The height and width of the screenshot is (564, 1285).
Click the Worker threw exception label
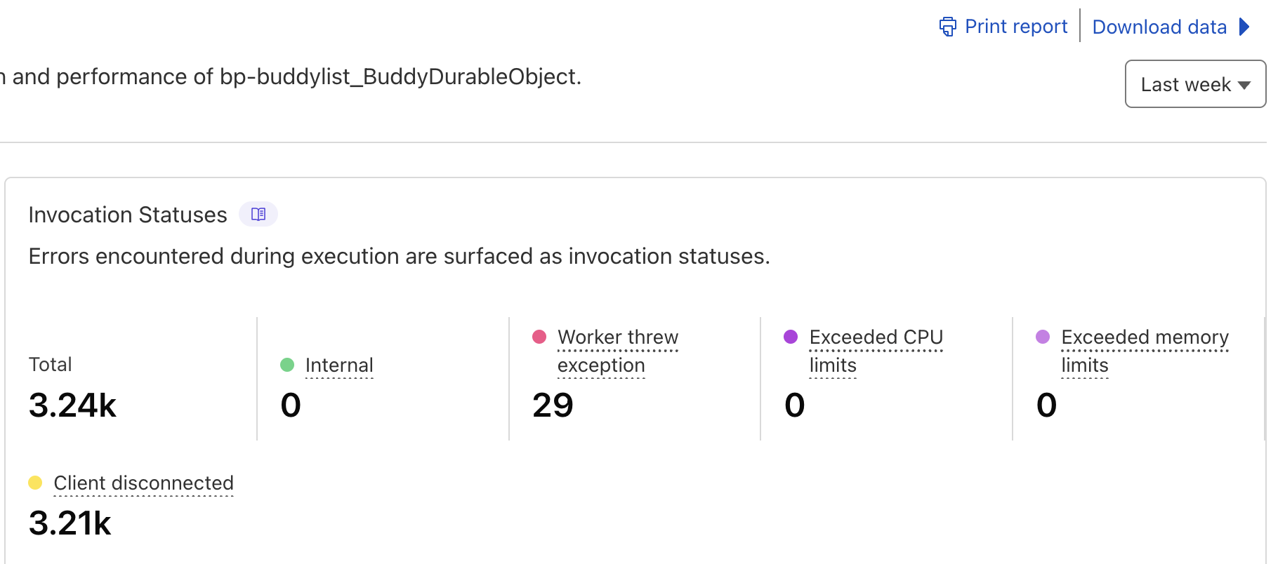pyautogui.click(x=617, y=351)
